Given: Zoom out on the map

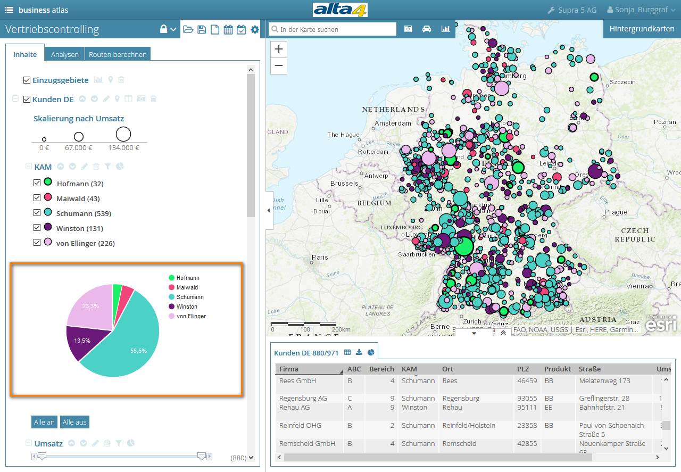Looking at the screenshot, I should click(279, 67).
